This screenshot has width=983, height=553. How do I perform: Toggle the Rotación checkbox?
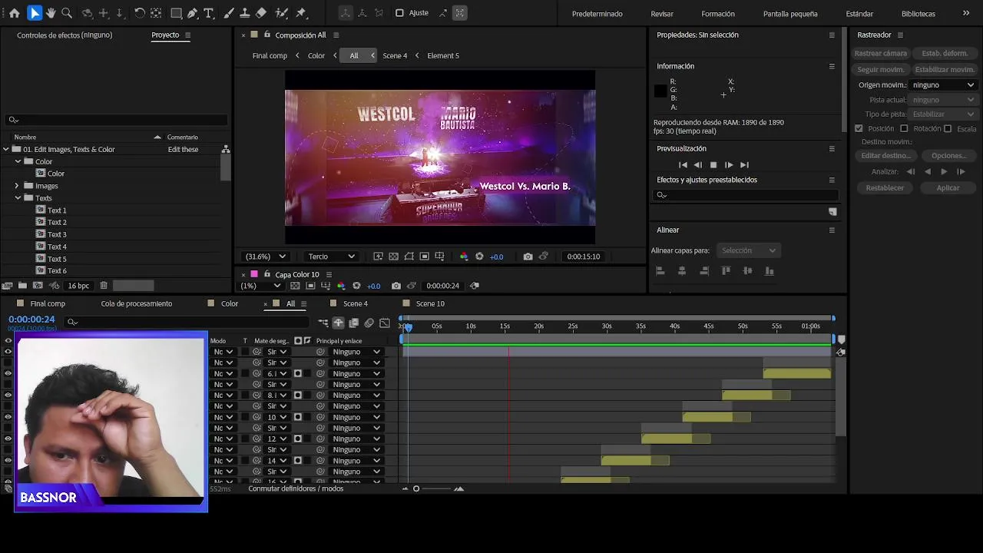[904, 128]
